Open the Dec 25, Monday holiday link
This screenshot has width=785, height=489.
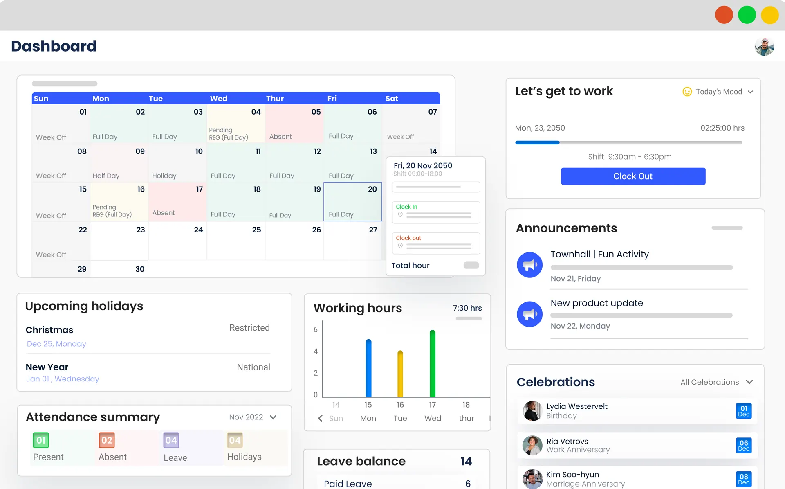56,344
